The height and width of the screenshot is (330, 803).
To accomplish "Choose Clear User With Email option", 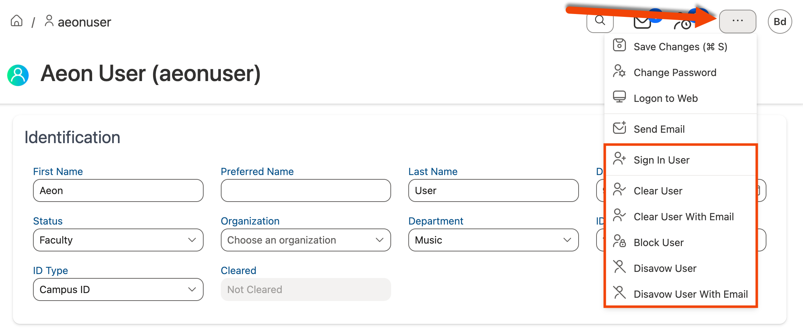I will pos(683,217).
